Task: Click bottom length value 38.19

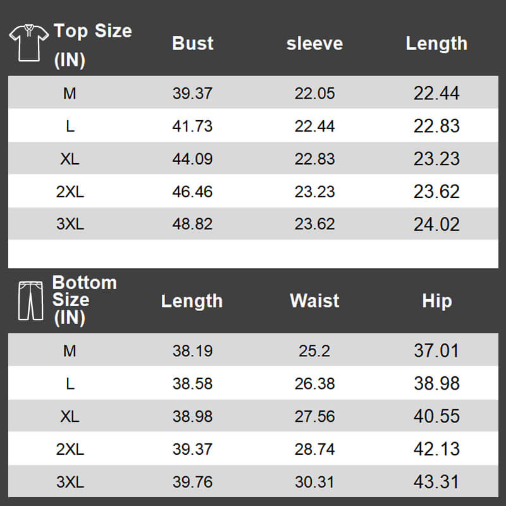Action: pos(192,350)
